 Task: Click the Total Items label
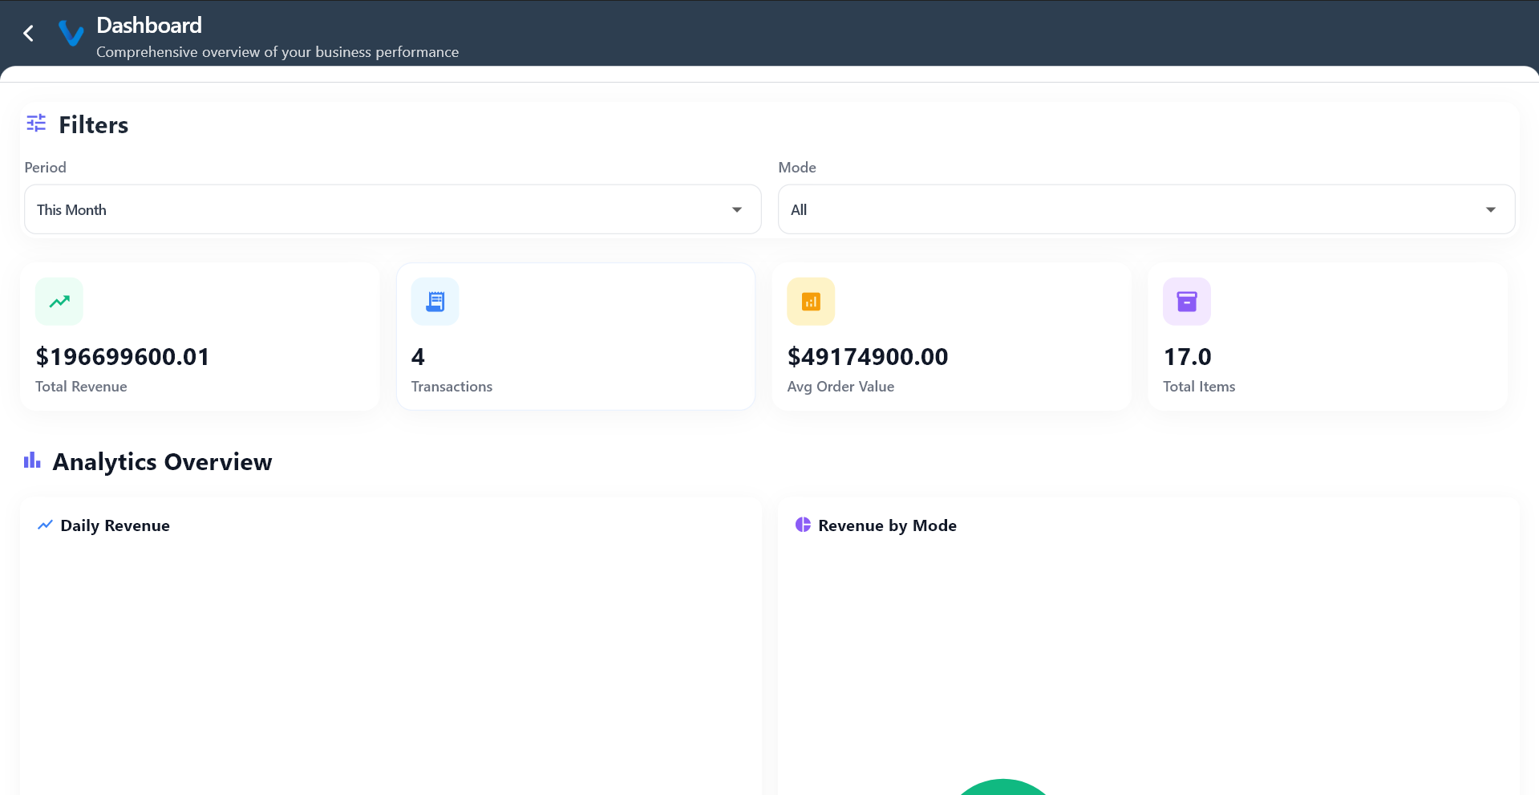tap(1199, 387)
